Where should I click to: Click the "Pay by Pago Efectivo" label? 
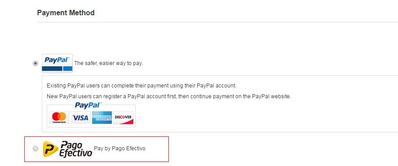click(119, 149)
